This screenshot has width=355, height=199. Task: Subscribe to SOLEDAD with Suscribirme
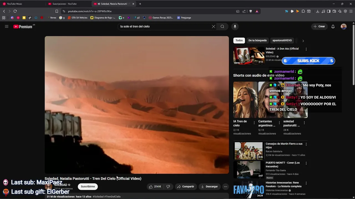pyautogui.click(x=88, y=187)
